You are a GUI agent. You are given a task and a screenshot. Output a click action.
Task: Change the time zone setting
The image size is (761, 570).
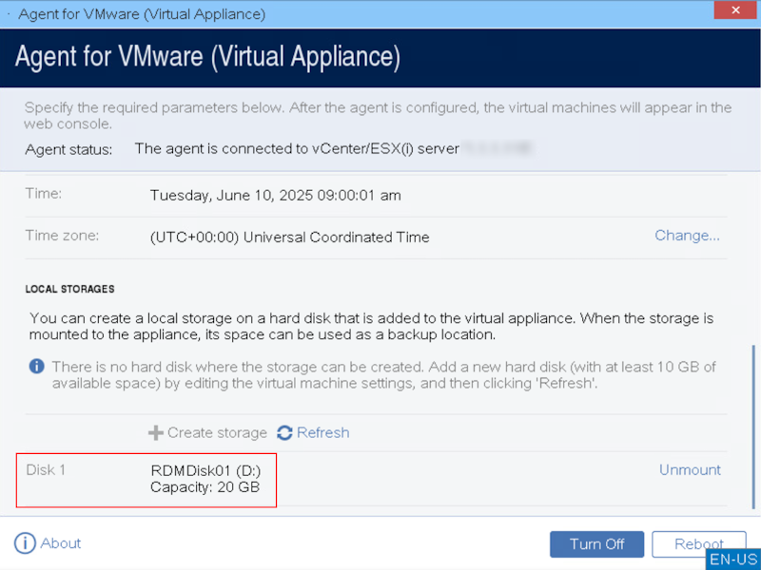[687, 236]
